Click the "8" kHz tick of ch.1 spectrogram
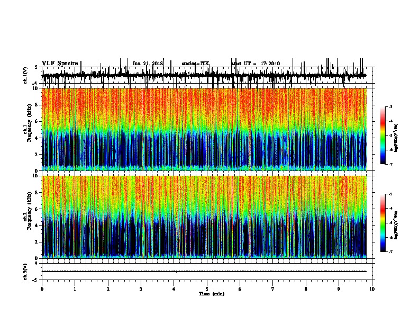This screenshot has height=324, width=419. click(37, 105)
